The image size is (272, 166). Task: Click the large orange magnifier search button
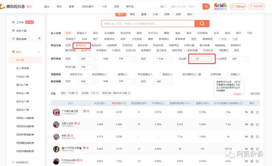tap(202, 23)
